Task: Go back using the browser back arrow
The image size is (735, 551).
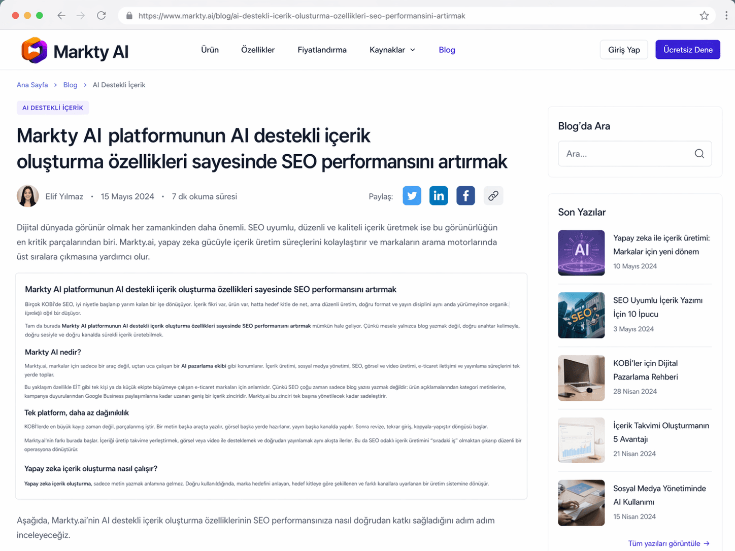Action: click(x=61, y=16)
